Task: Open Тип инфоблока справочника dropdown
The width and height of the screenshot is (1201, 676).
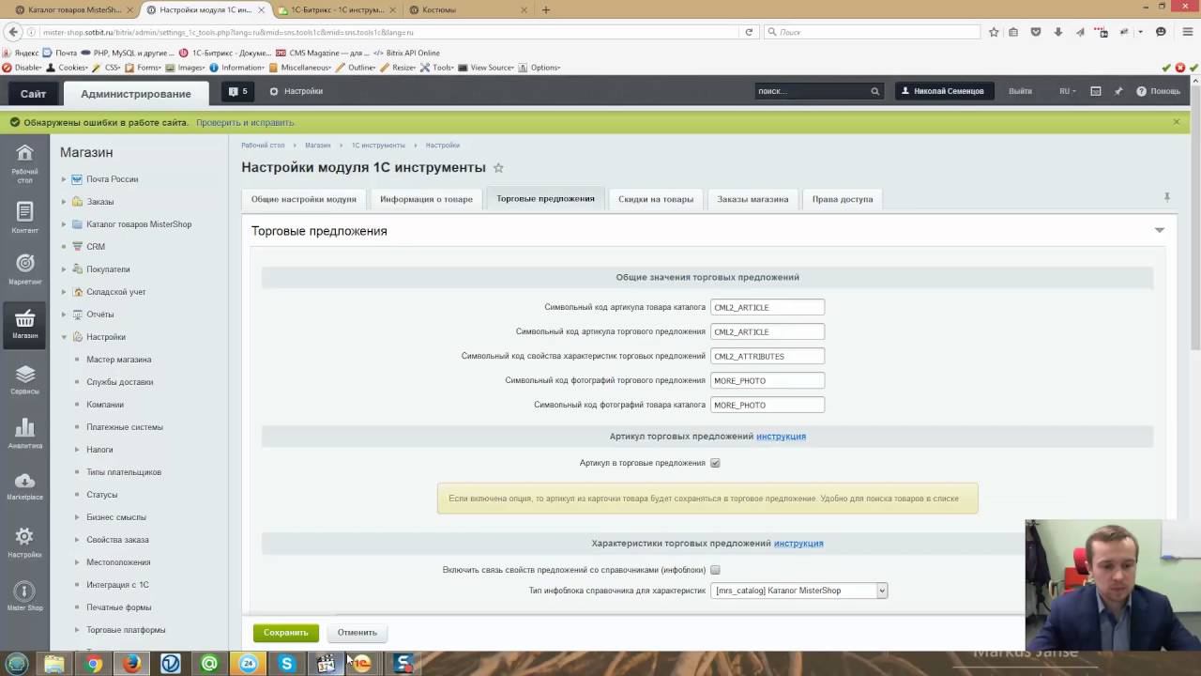Action: coord(799,591)
